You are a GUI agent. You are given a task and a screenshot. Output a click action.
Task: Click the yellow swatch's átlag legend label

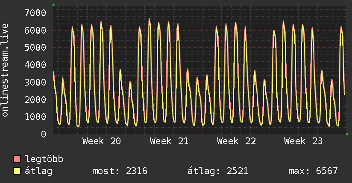pyautogui.click(x=38, y=171)
